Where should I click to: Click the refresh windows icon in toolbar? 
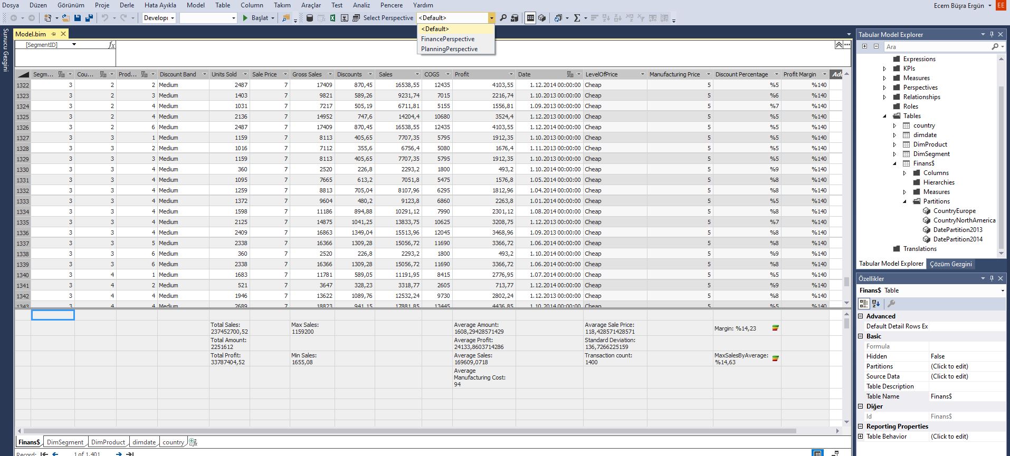(x=558, y=18)
